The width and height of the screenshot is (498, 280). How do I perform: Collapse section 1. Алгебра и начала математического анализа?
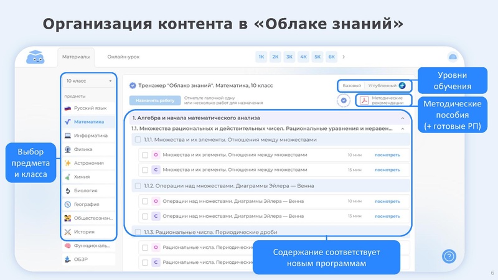coord(402,118)
